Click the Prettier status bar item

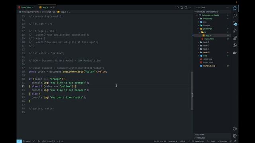pyautogui.click(x=222, y=141)
